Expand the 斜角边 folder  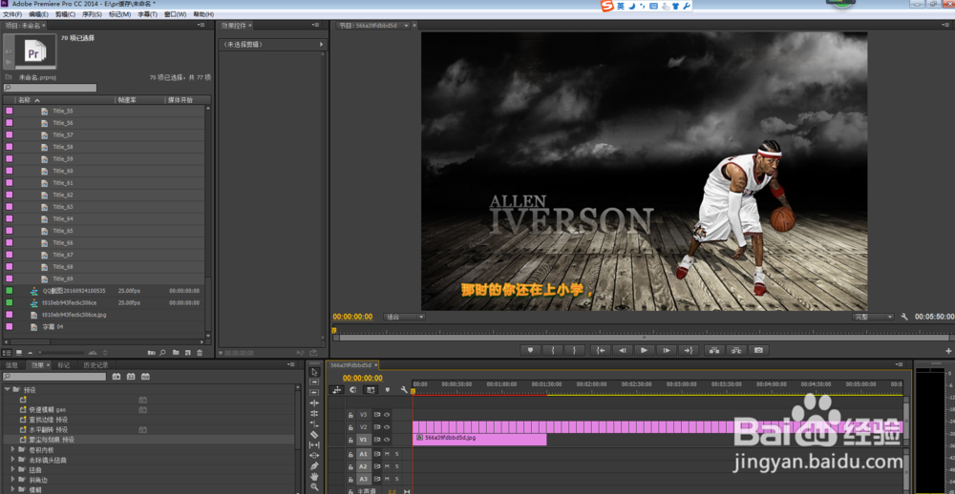(x=13, y=480)
